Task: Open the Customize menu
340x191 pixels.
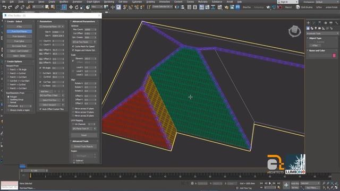Action: pyautogui.click(x=137, y=2)
